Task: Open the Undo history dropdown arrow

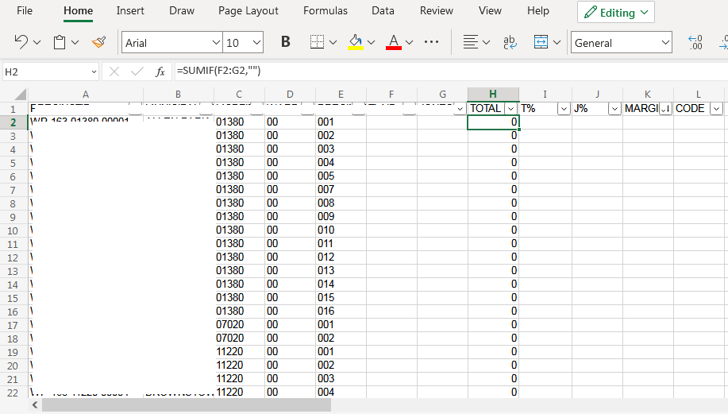Action: (x=37, y=43)
